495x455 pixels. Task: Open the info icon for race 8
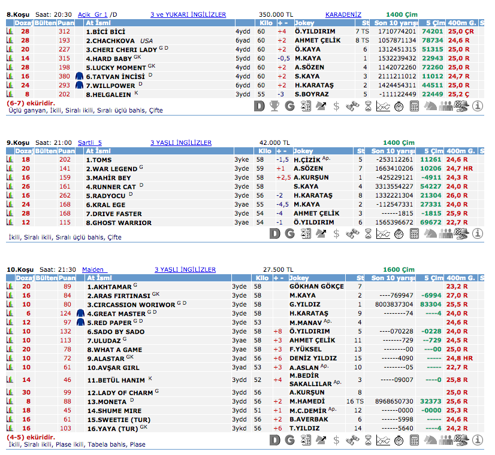pyautogui.click(x=478, y=107)
